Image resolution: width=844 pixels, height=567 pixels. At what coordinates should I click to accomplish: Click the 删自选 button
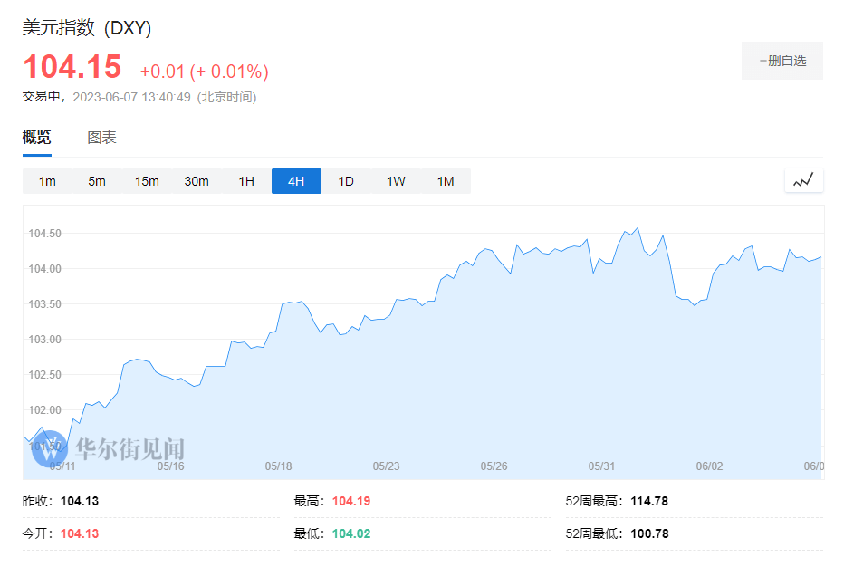[782, 61]
